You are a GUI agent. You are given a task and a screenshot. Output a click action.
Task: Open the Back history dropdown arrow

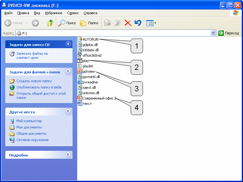click(x=27, y=23)
